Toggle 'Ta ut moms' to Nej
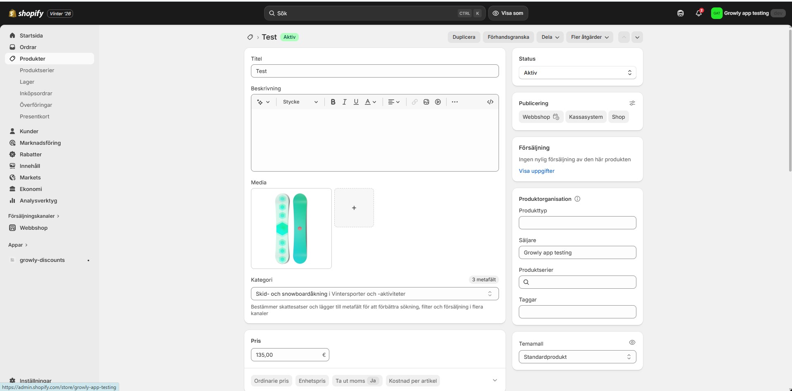Image resolution: width=792 pixels, height=391 pixels. 373,381
